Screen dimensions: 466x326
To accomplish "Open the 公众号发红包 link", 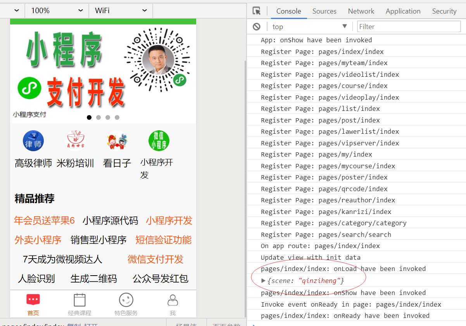I will 161,279.
